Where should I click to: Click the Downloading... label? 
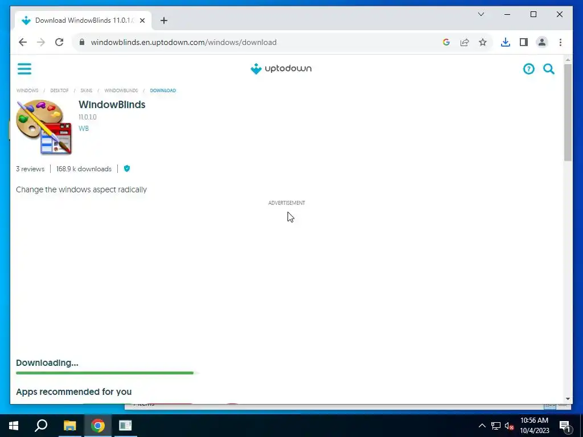tap(47, 363)
